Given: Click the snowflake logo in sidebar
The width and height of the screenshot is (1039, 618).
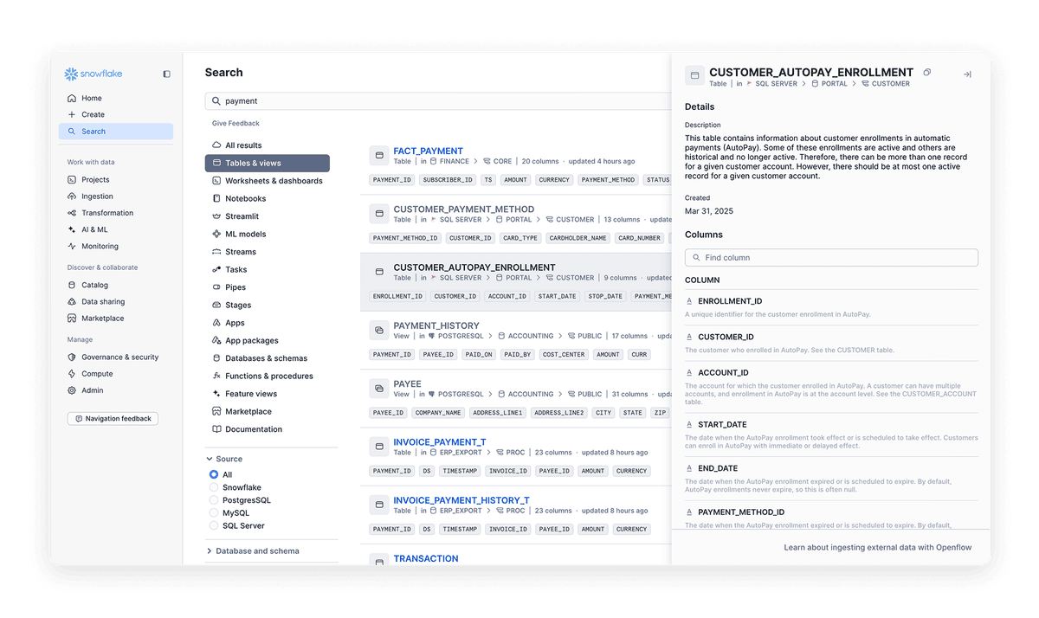Looking at the screenshot, I should (x=93, y=74).
